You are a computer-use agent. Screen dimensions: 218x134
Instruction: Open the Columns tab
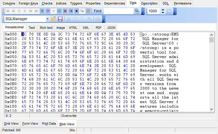pos(9,3)
